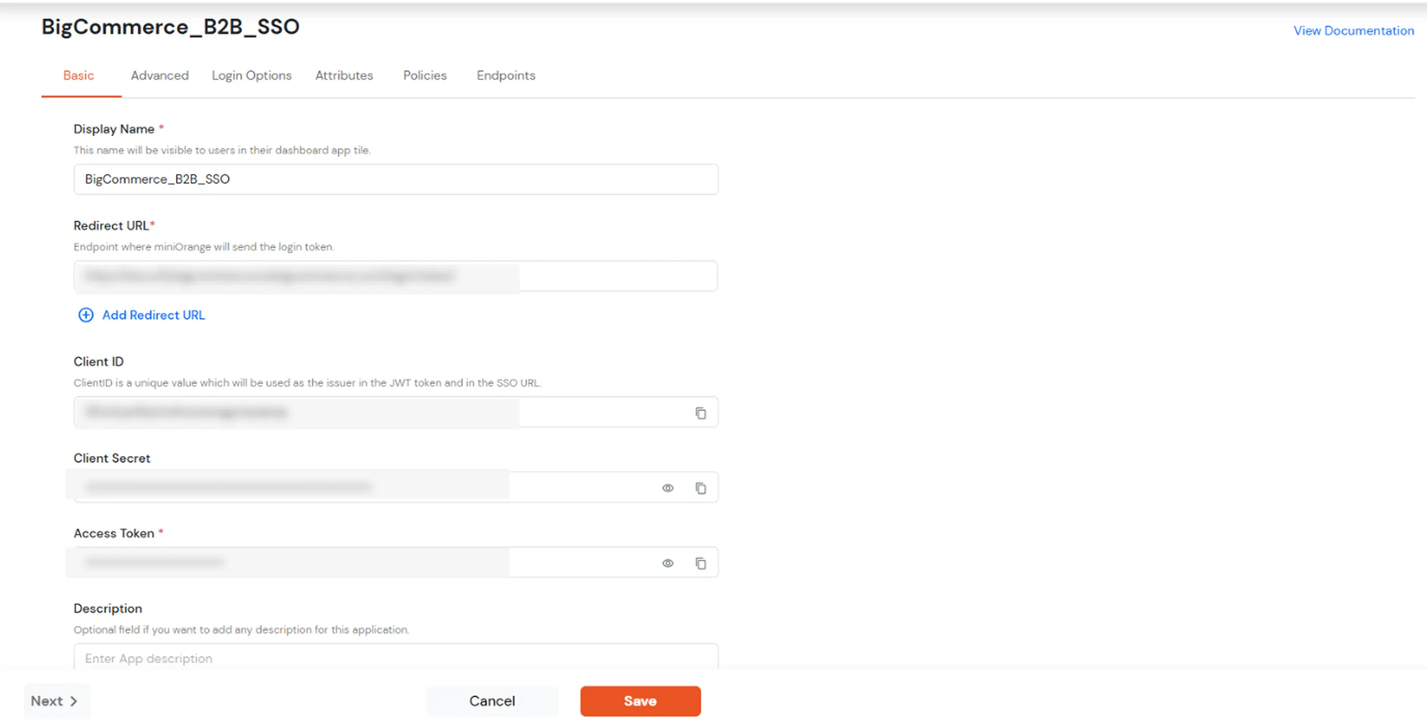Image resolution: width=1427 pixels, height=728 pixels.
Task: Click into the Redirect URL field
Action: coord(396,276)
